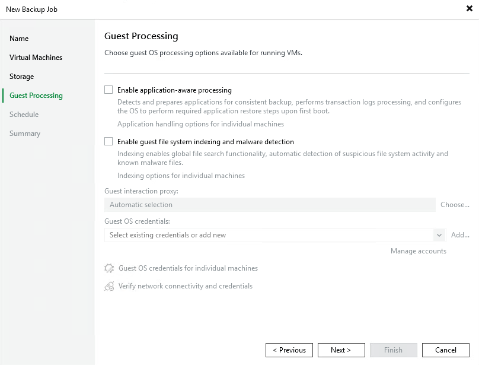Viewport: 479px width, 365px height.
Task: Return to the Name step
Action: coord(19,38)
